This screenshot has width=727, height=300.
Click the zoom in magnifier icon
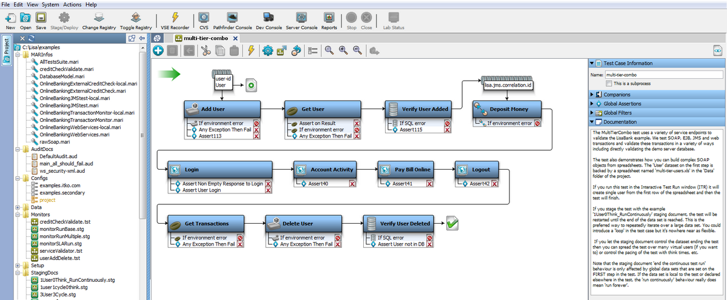(x=343, y=51)
